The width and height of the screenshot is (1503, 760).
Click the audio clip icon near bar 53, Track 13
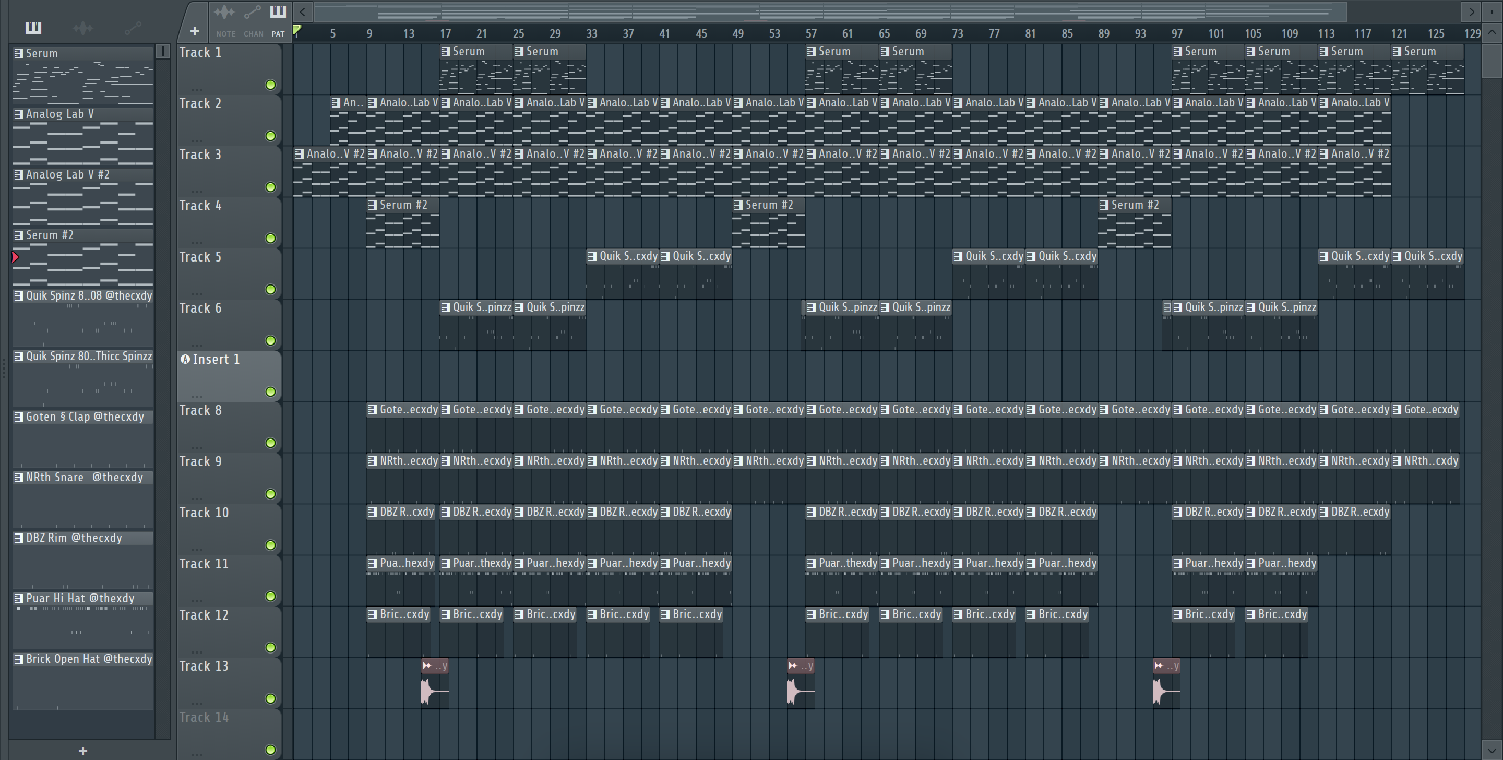pyautogui.click(x=792, y=666)
